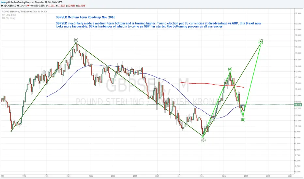Click the '8.7500' price axis label
This screenshot has height=179, width=304.
[298, 155]
